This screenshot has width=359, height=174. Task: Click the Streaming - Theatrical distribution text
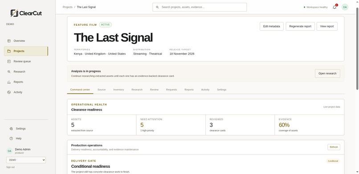click(x=147, y=54)
